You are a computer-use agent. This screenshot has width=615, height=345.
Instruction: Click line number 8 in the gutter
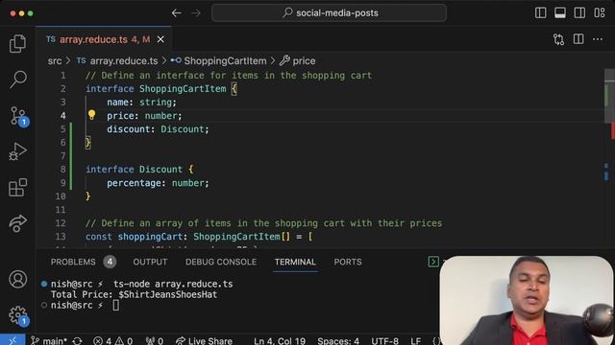point(63,170)
